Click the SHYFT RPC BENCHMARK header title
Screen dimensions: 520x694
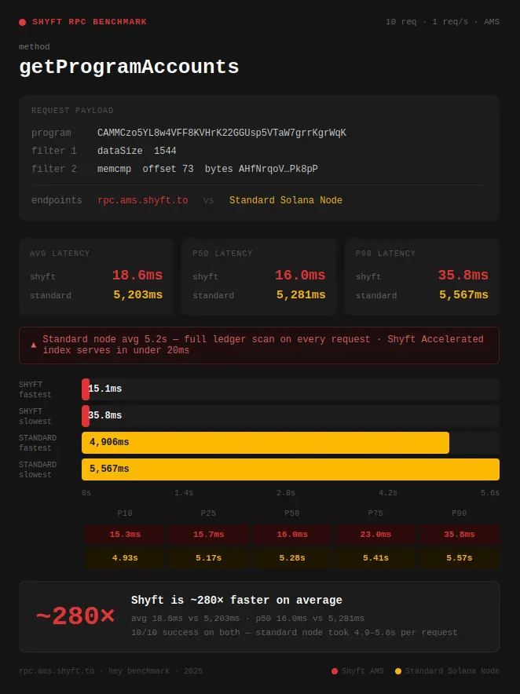pyautogui.click(x=90, y=22)
